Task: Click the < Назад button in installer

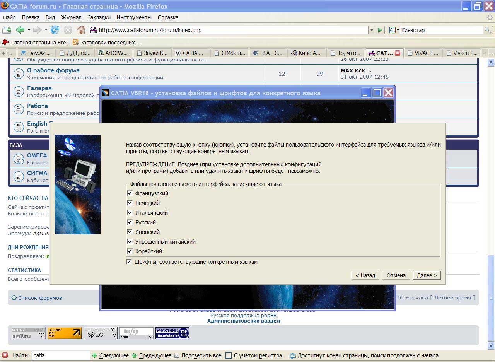Action: click(365, 275)
